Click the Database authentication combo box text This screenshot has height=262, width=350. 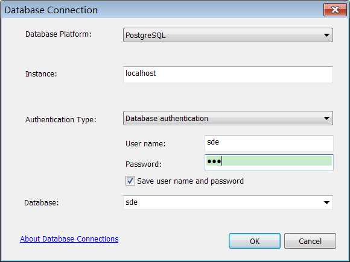click(167, 118)
